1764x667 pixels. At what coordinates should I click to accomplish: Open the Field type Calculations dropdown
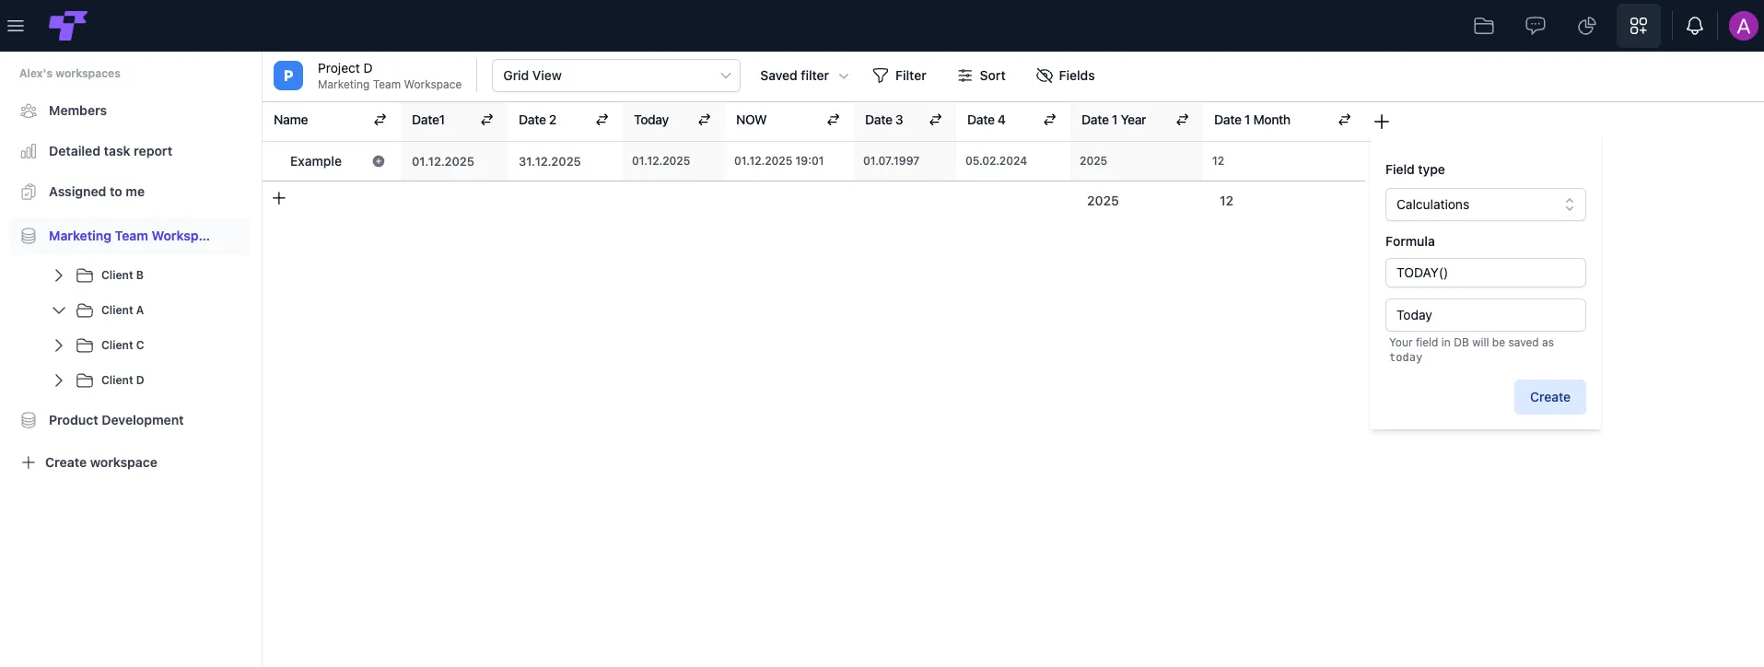[1486, 205]
